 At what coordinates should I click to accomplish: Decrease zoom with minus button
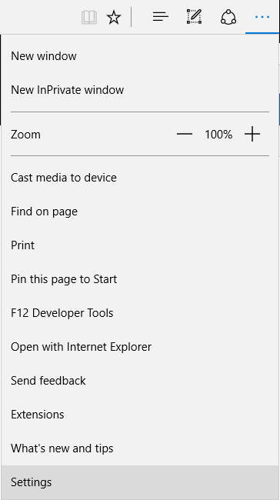point(185,135)
